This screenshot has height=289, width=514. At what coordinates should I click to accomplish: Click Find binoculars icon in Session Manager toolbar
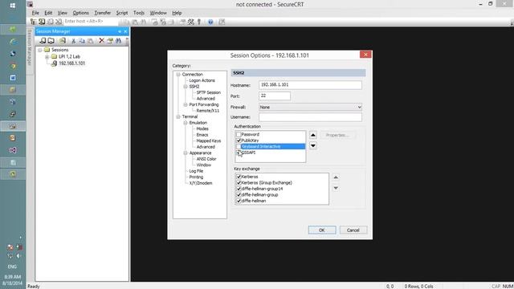coord(118,41)
